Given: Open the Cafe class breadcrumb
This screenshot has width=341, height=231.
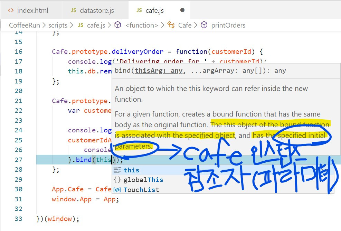Looking at the screenshot, I should [x=185, y=25].
